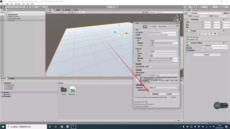
Task: Open the 窗口 menu
Action: [28, 4]
